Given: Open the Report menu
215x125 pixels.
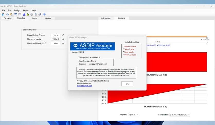Looking at the screenshot, I should pos(26,10).
